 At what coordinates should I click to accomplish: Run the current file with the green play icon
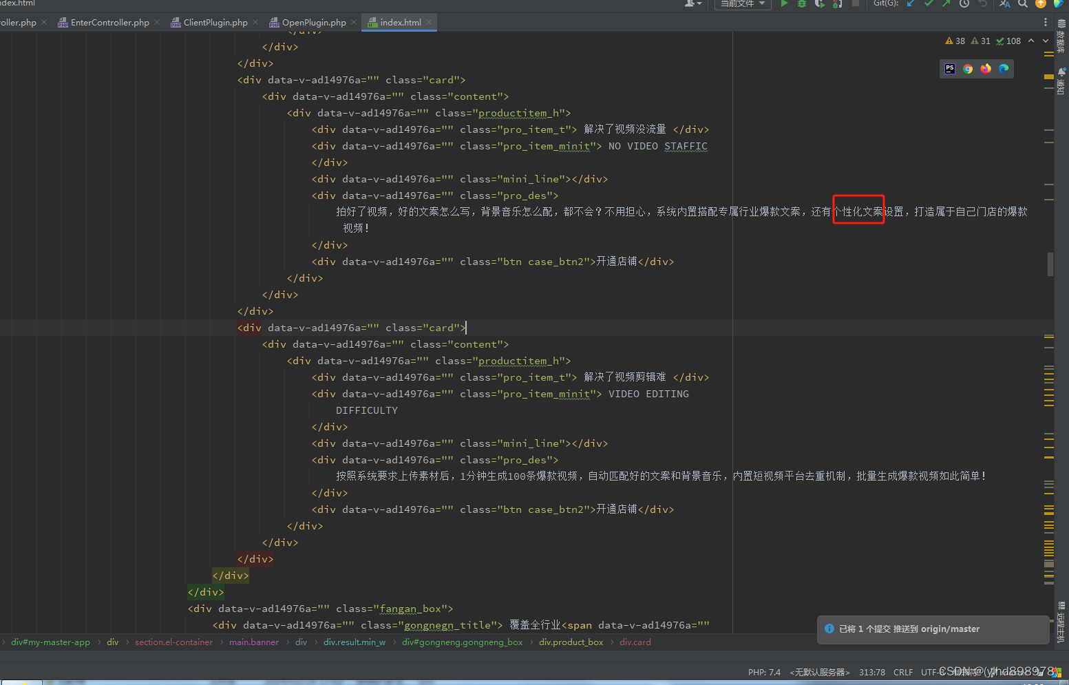click(x=784, y=3)
